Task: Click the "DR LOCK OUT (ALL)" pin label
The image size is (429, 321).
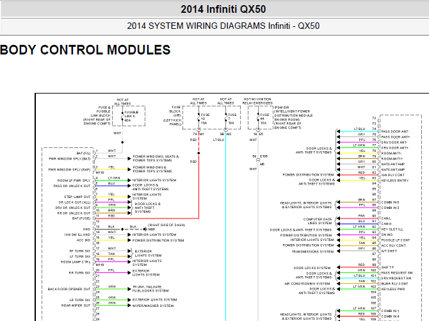Action: 75,202
